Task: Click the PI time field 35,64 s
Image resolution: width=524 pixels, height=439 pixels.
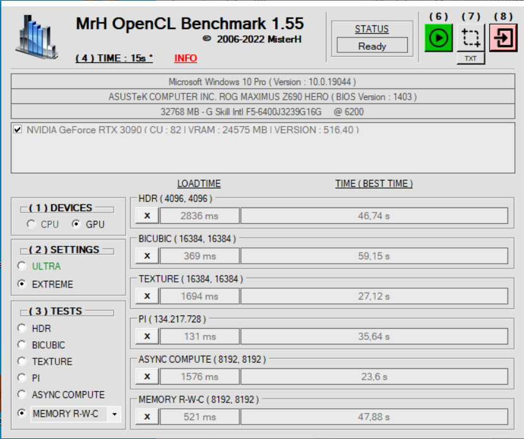Action: coord(374,336)
